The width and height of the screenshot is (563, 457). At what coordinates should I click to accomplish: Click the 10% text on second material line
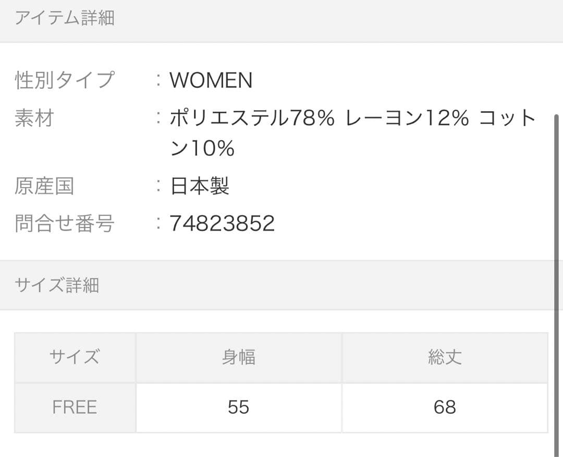pyautogui.click(x=213, y=149)
